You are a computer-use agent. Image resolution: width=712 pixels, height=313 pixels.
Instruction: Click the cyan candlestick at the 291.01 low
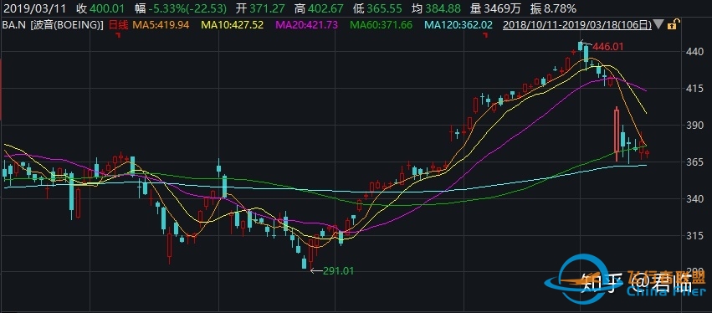tap(305, 263)
